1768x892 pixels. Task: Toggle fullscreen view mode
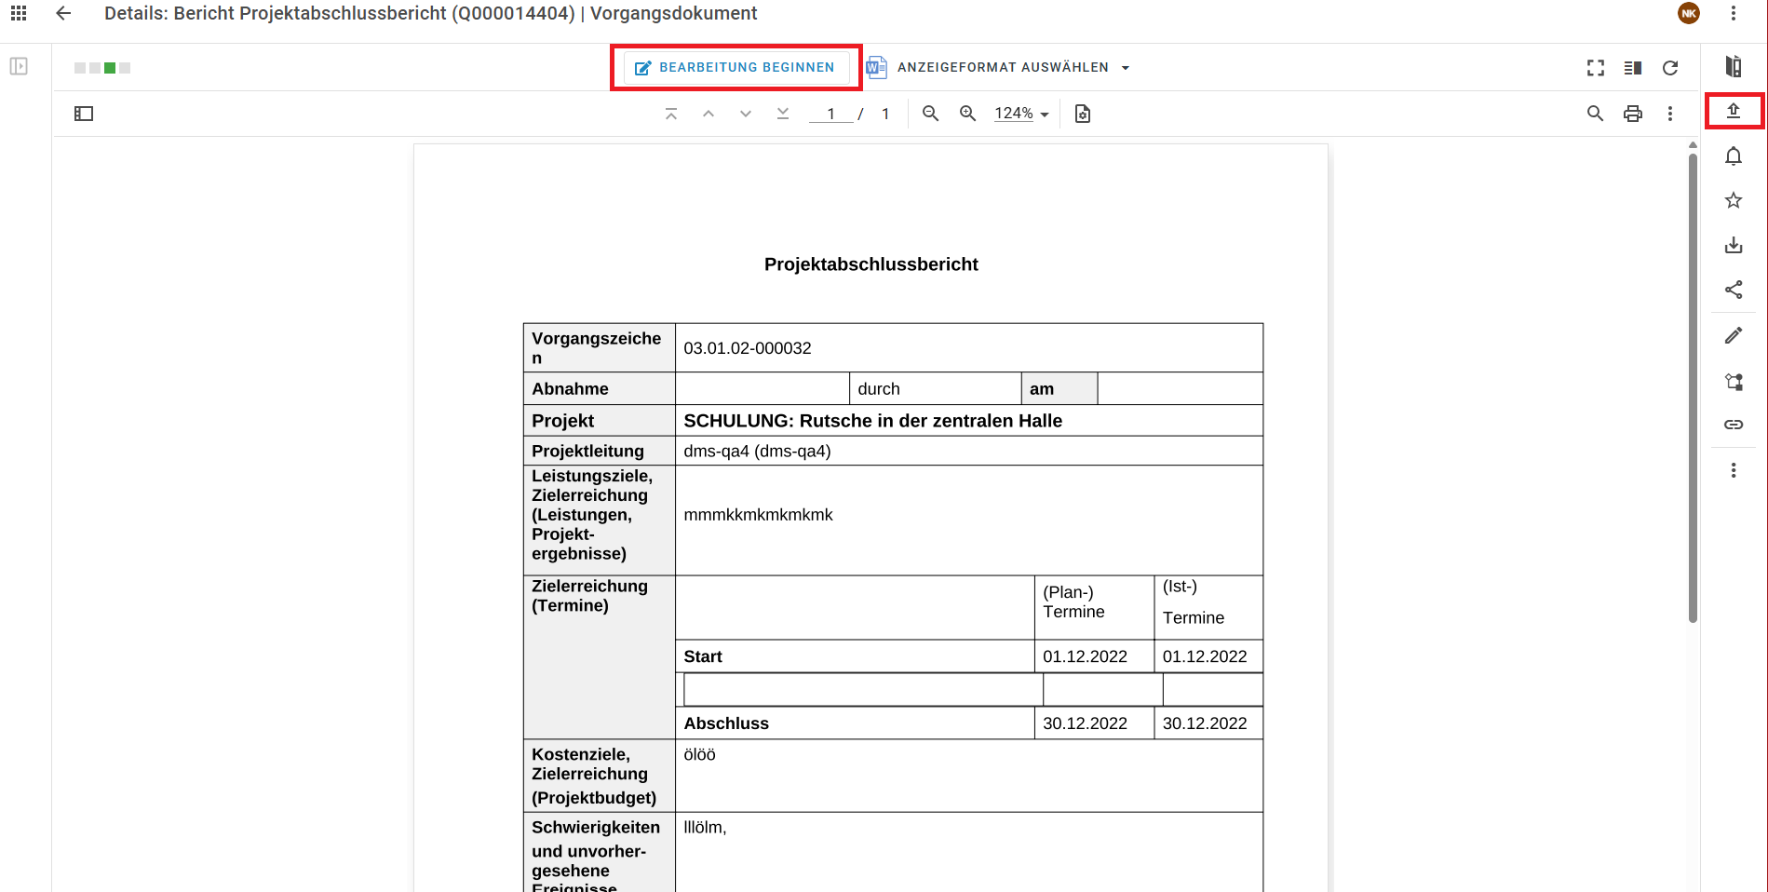click(x=1595, y=67)
